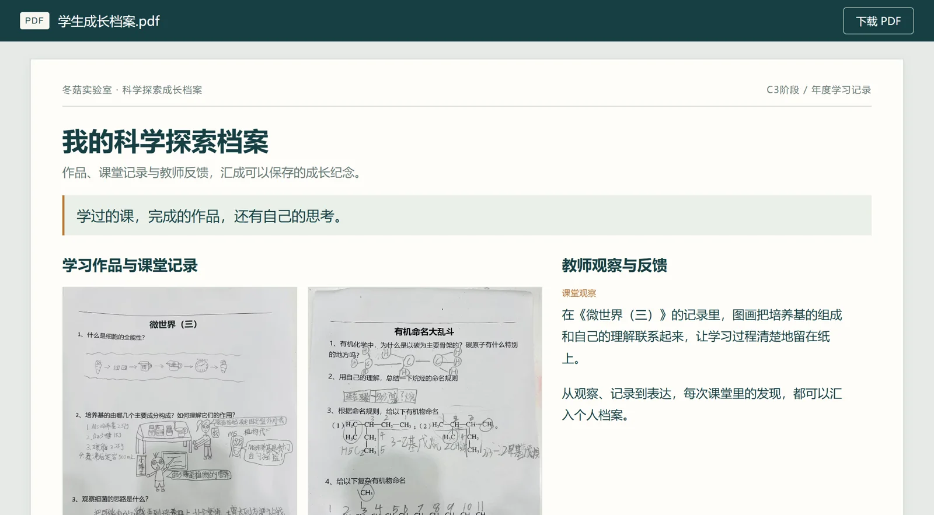934x515 pixels.
Task: Click the subtitle 作品、课堂记录与教师反馈
Action: 138,173
